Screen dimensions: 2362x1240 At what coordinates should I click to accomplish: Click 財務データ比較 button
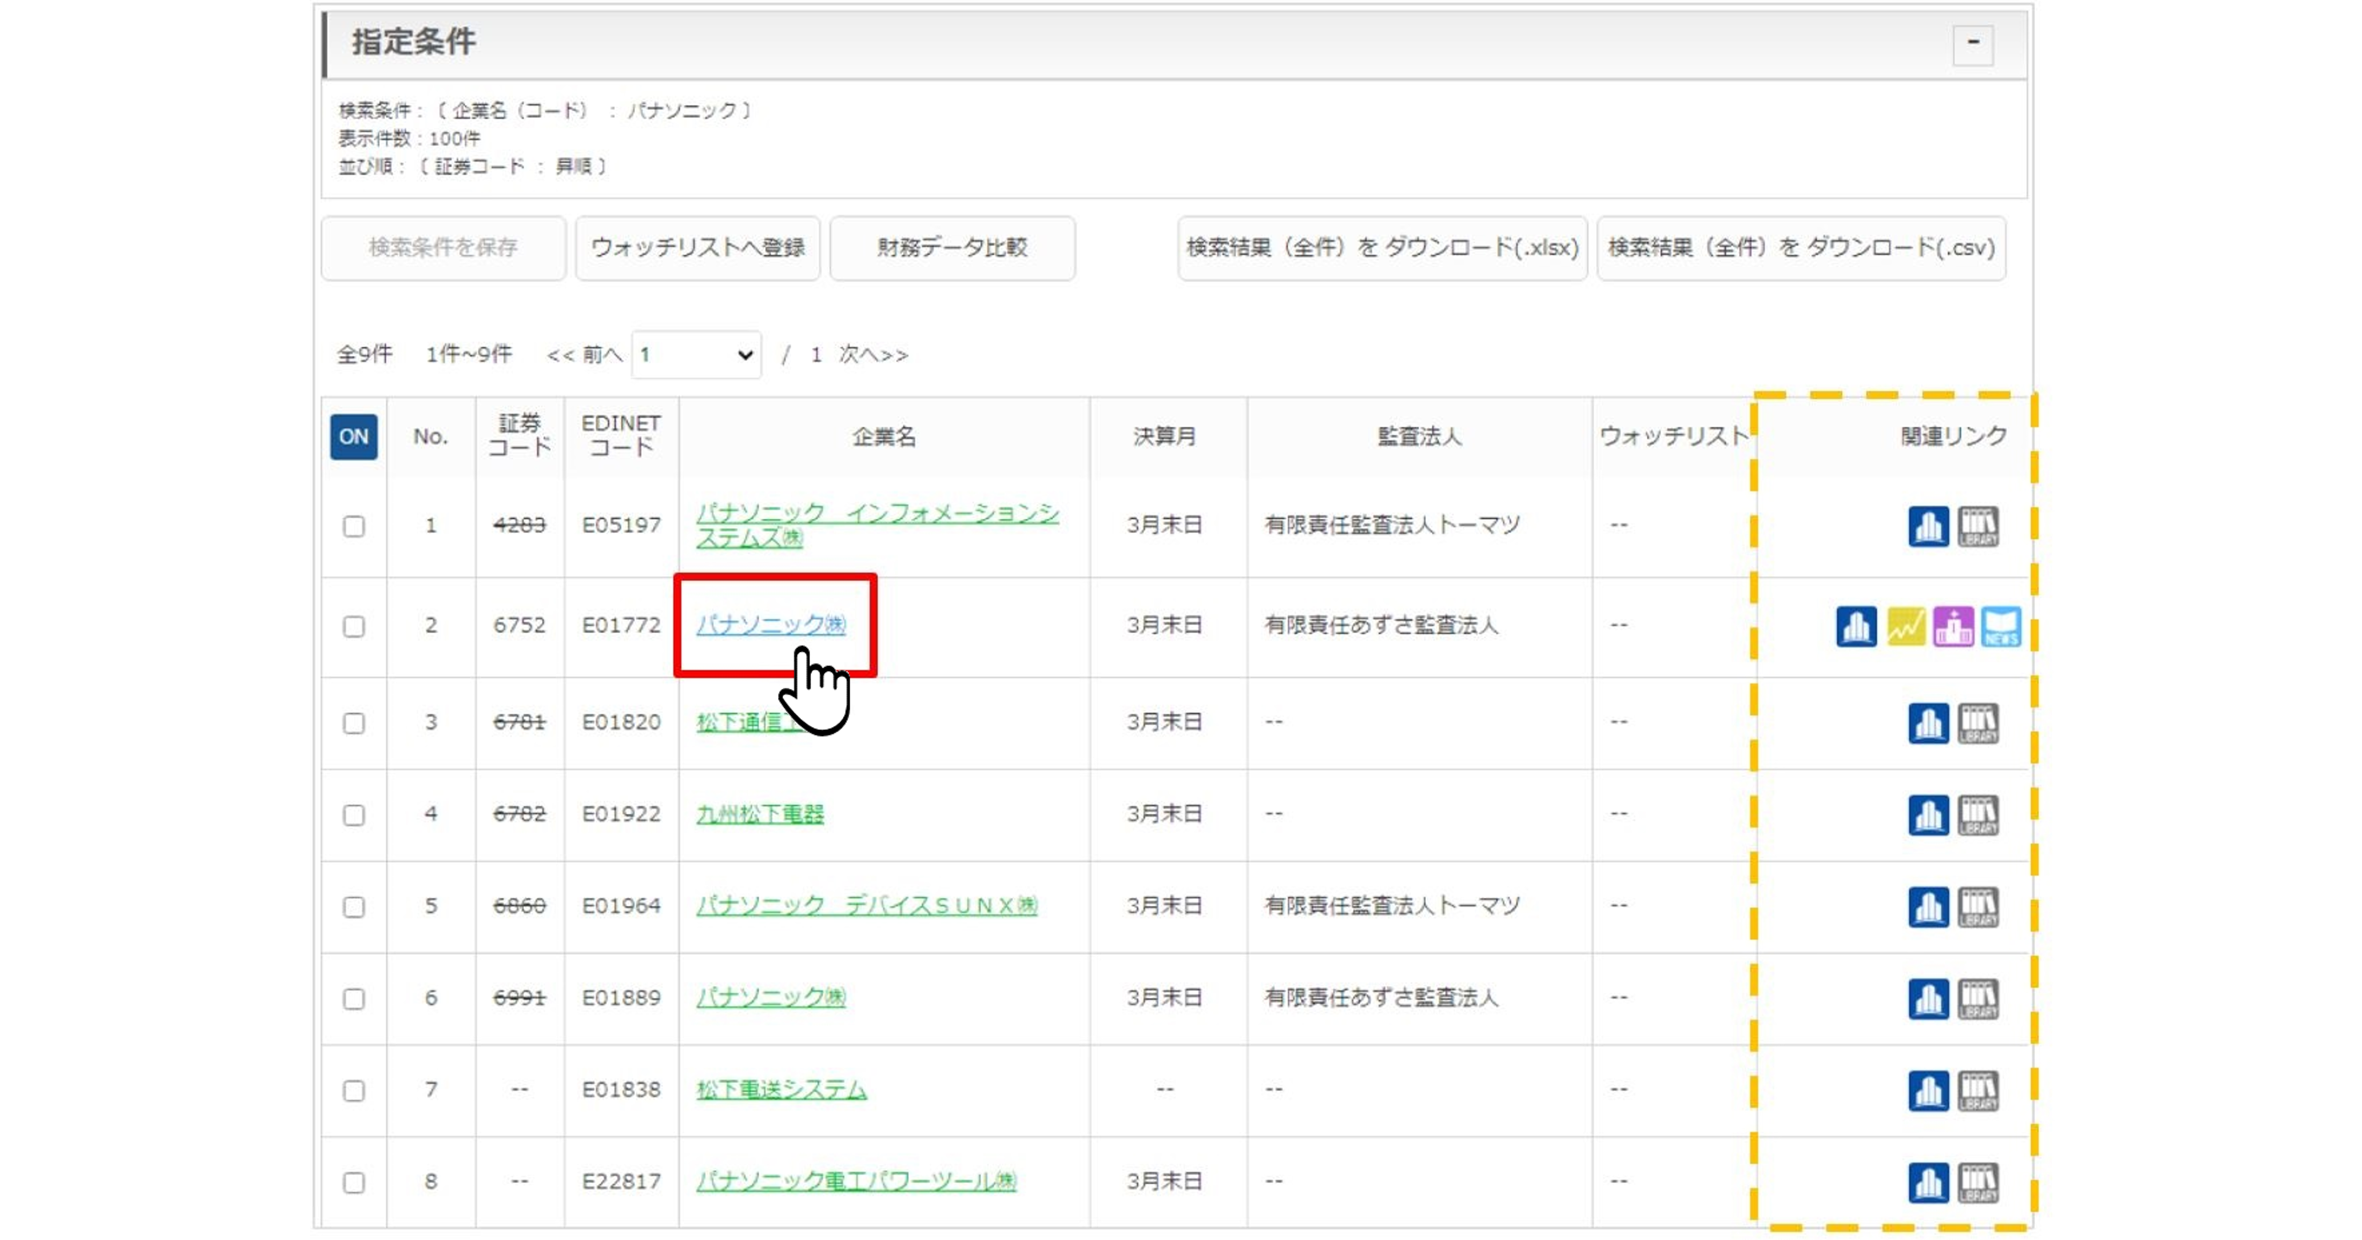[x=952, y=247]
